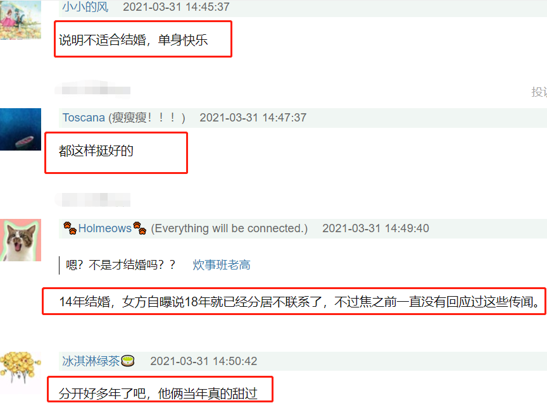Click the 投诉 report link

coord(539,92)
